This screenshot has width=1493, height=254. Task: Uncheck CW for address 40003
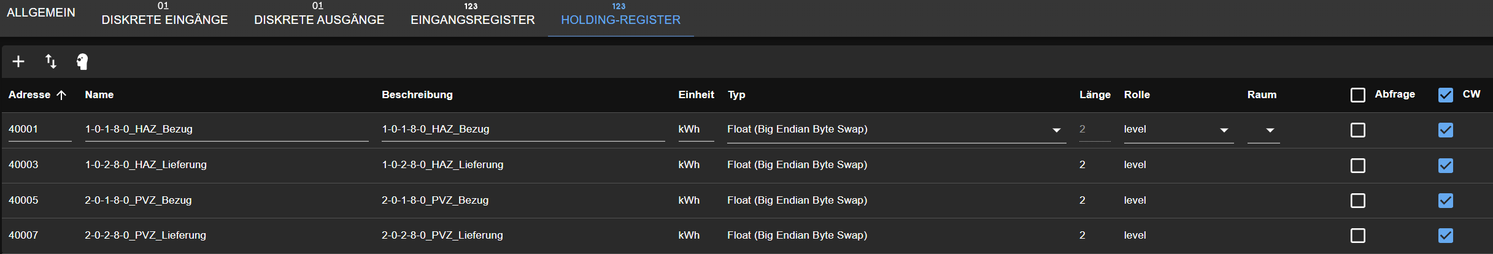[x=1446, y=166]
